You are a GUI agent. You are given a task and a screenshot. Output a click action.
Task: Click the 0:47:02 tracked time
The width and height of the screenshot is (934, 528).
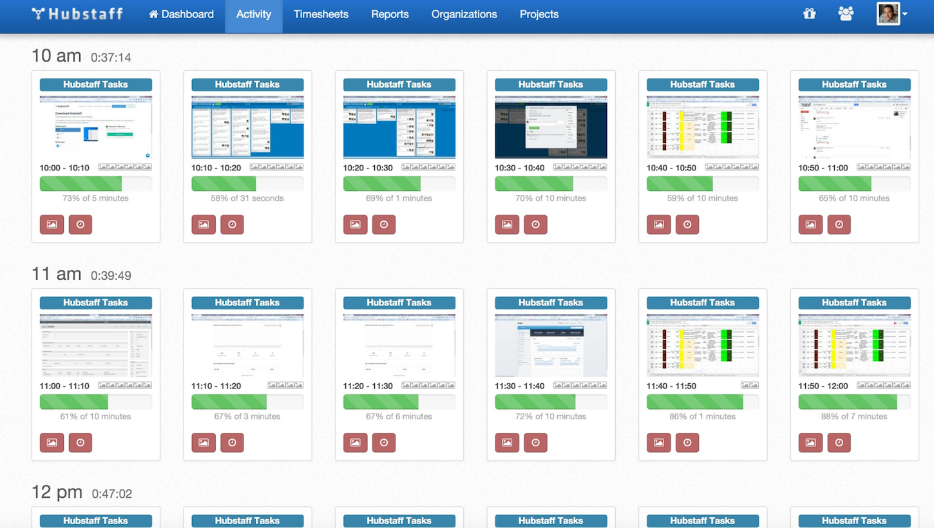point(112,494)
